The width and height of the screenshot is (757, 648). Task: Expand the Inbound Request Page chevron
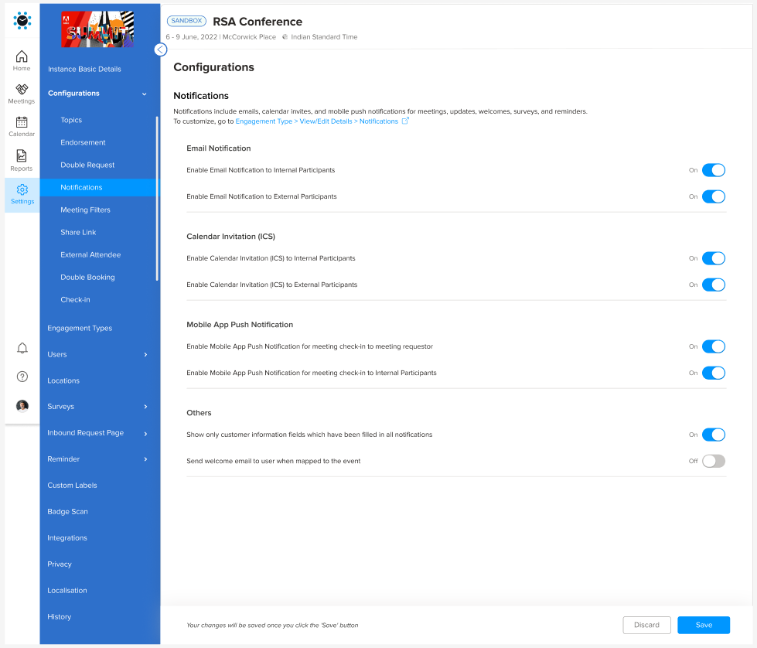145,434
